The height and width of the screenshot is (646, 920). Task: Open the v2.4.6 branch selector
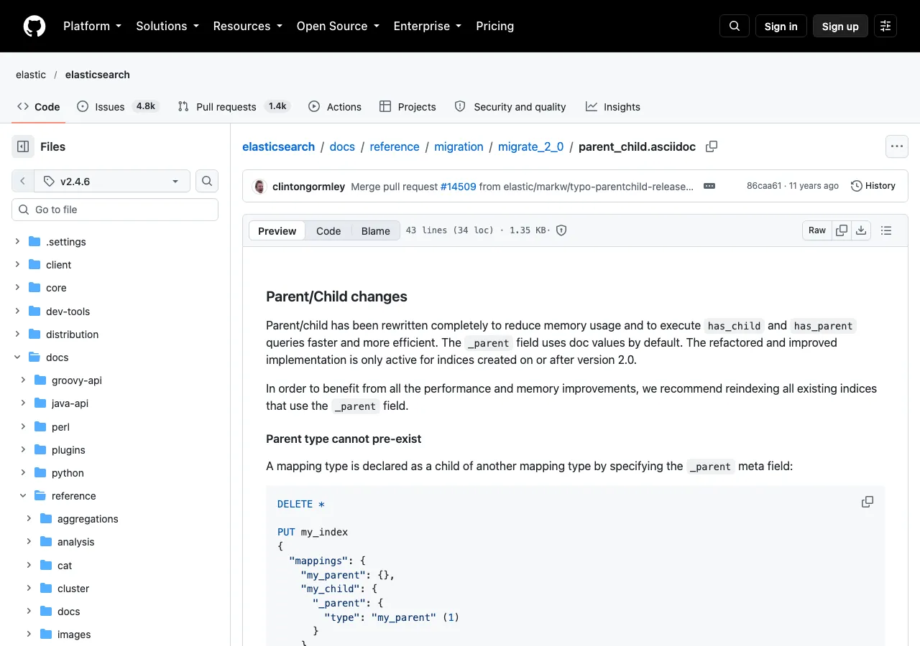112,181
